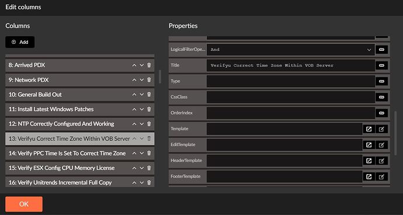
Task: Move Verify PPC Time column up
Action: pos(134,153)
